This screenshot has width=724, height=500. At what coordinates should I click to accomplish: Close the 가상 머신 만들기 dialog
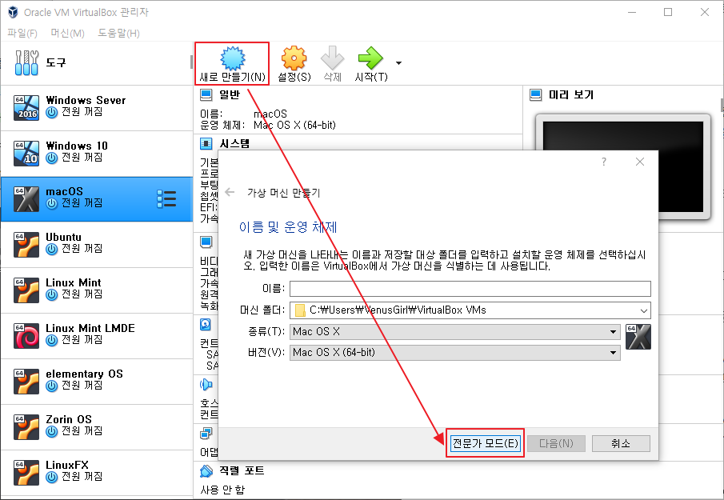click(x=640, y=162)
